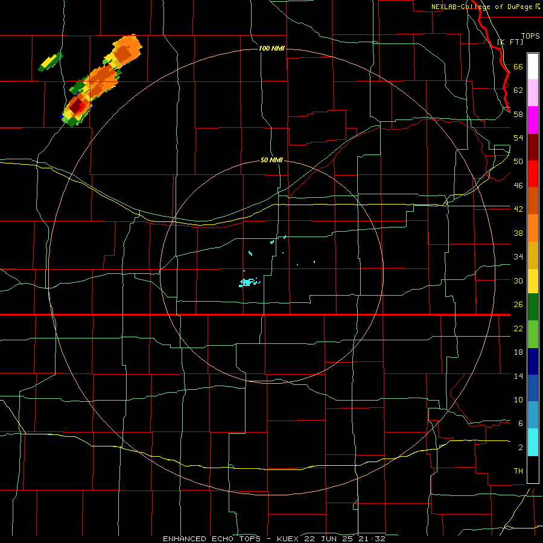Click the light blue 14 kft swatch

533,415
